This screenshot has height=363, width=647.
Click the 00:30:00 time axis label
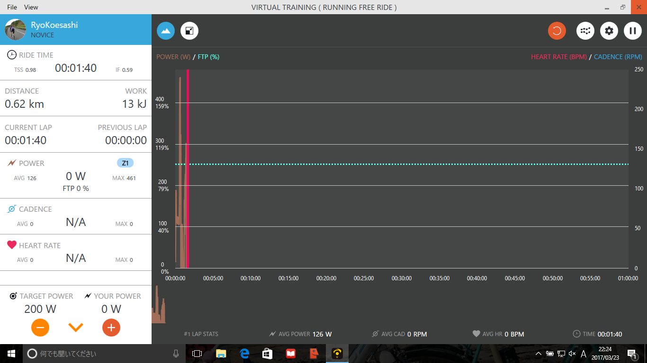(401, 278)
